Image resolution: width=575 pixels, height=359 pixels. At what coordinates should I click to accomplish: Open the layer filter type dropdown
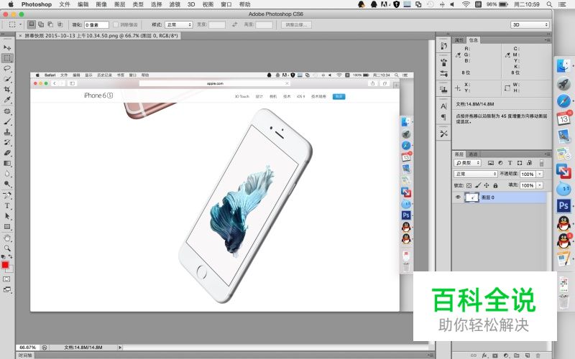468,163
